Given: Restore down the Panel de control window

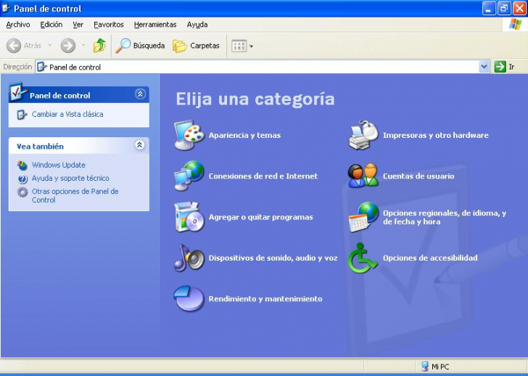Looking at the screenshot, I should click(x=504, y=8).
